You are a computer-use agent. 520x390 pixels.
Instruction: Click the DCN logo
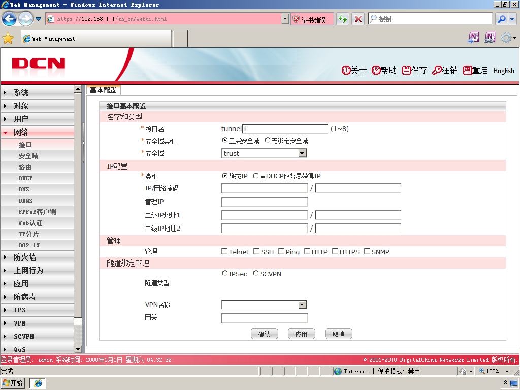(x=39, y=63)
